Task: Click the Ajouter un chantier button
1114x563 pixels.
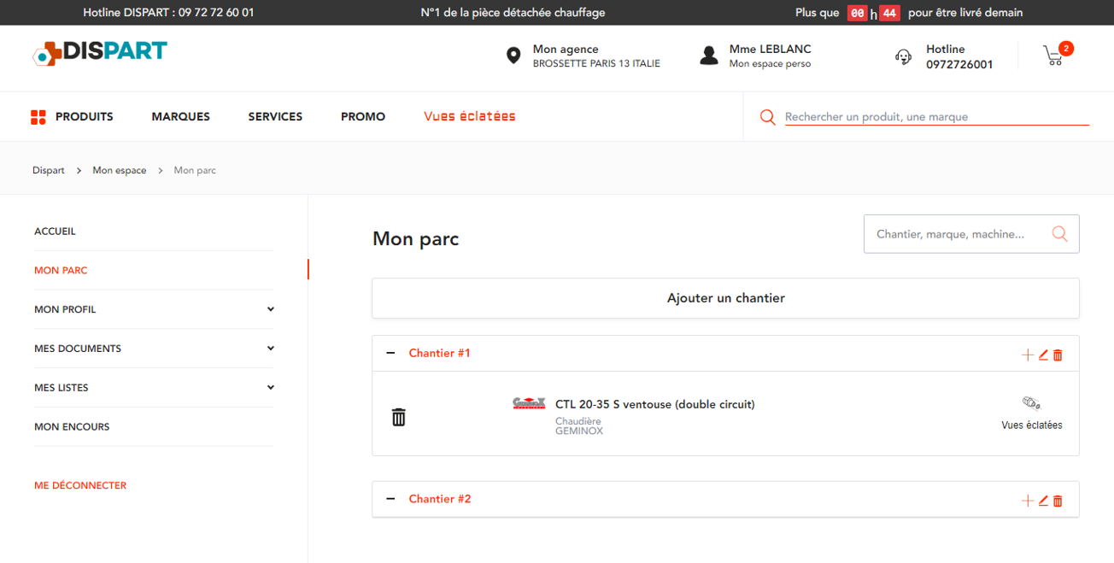Action: pyautogui.click(x=725, y=297)
